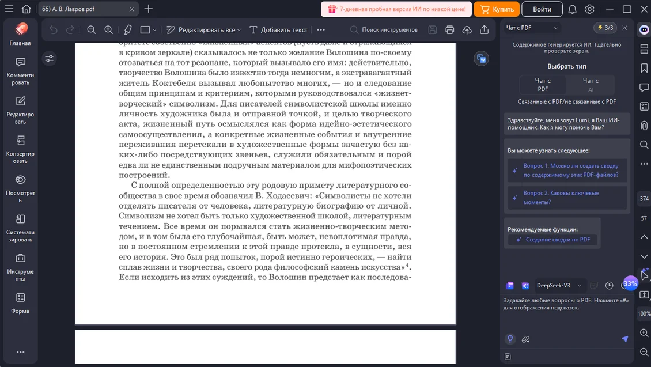This screenshot has width=651, height=367.
Task: Toggle the lightbulb deep thinking option
Action: pyautogui.click(x=510, y=339)
